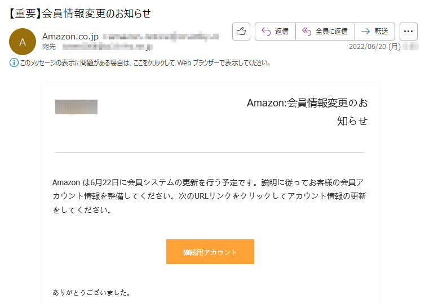
Task: Click the reply arrow icon
Action: pyautogui.click(x=266, y=32)
